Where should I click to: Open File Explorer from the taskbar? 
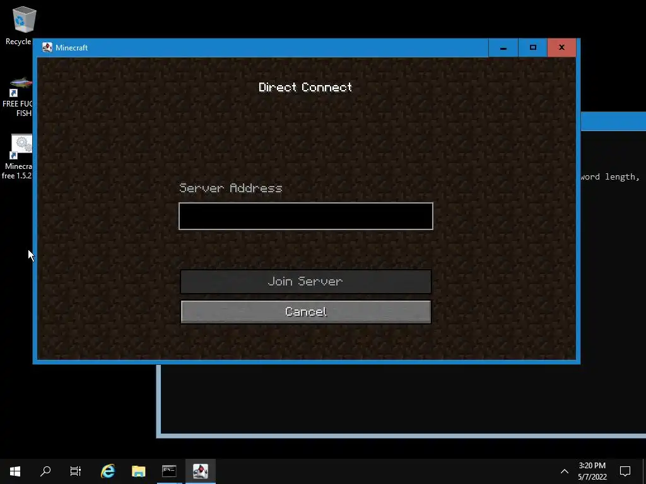138,471
